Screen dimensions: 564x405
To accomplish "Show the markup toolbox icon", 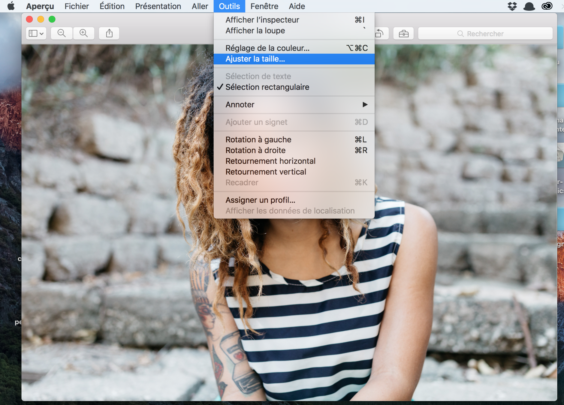I will point(403,33).
